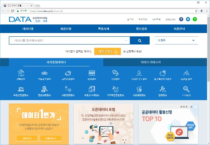Pause the TOP 10 banner carousel
The height and width of the screenshot is (145, 210).
click(x=196, y=107)
